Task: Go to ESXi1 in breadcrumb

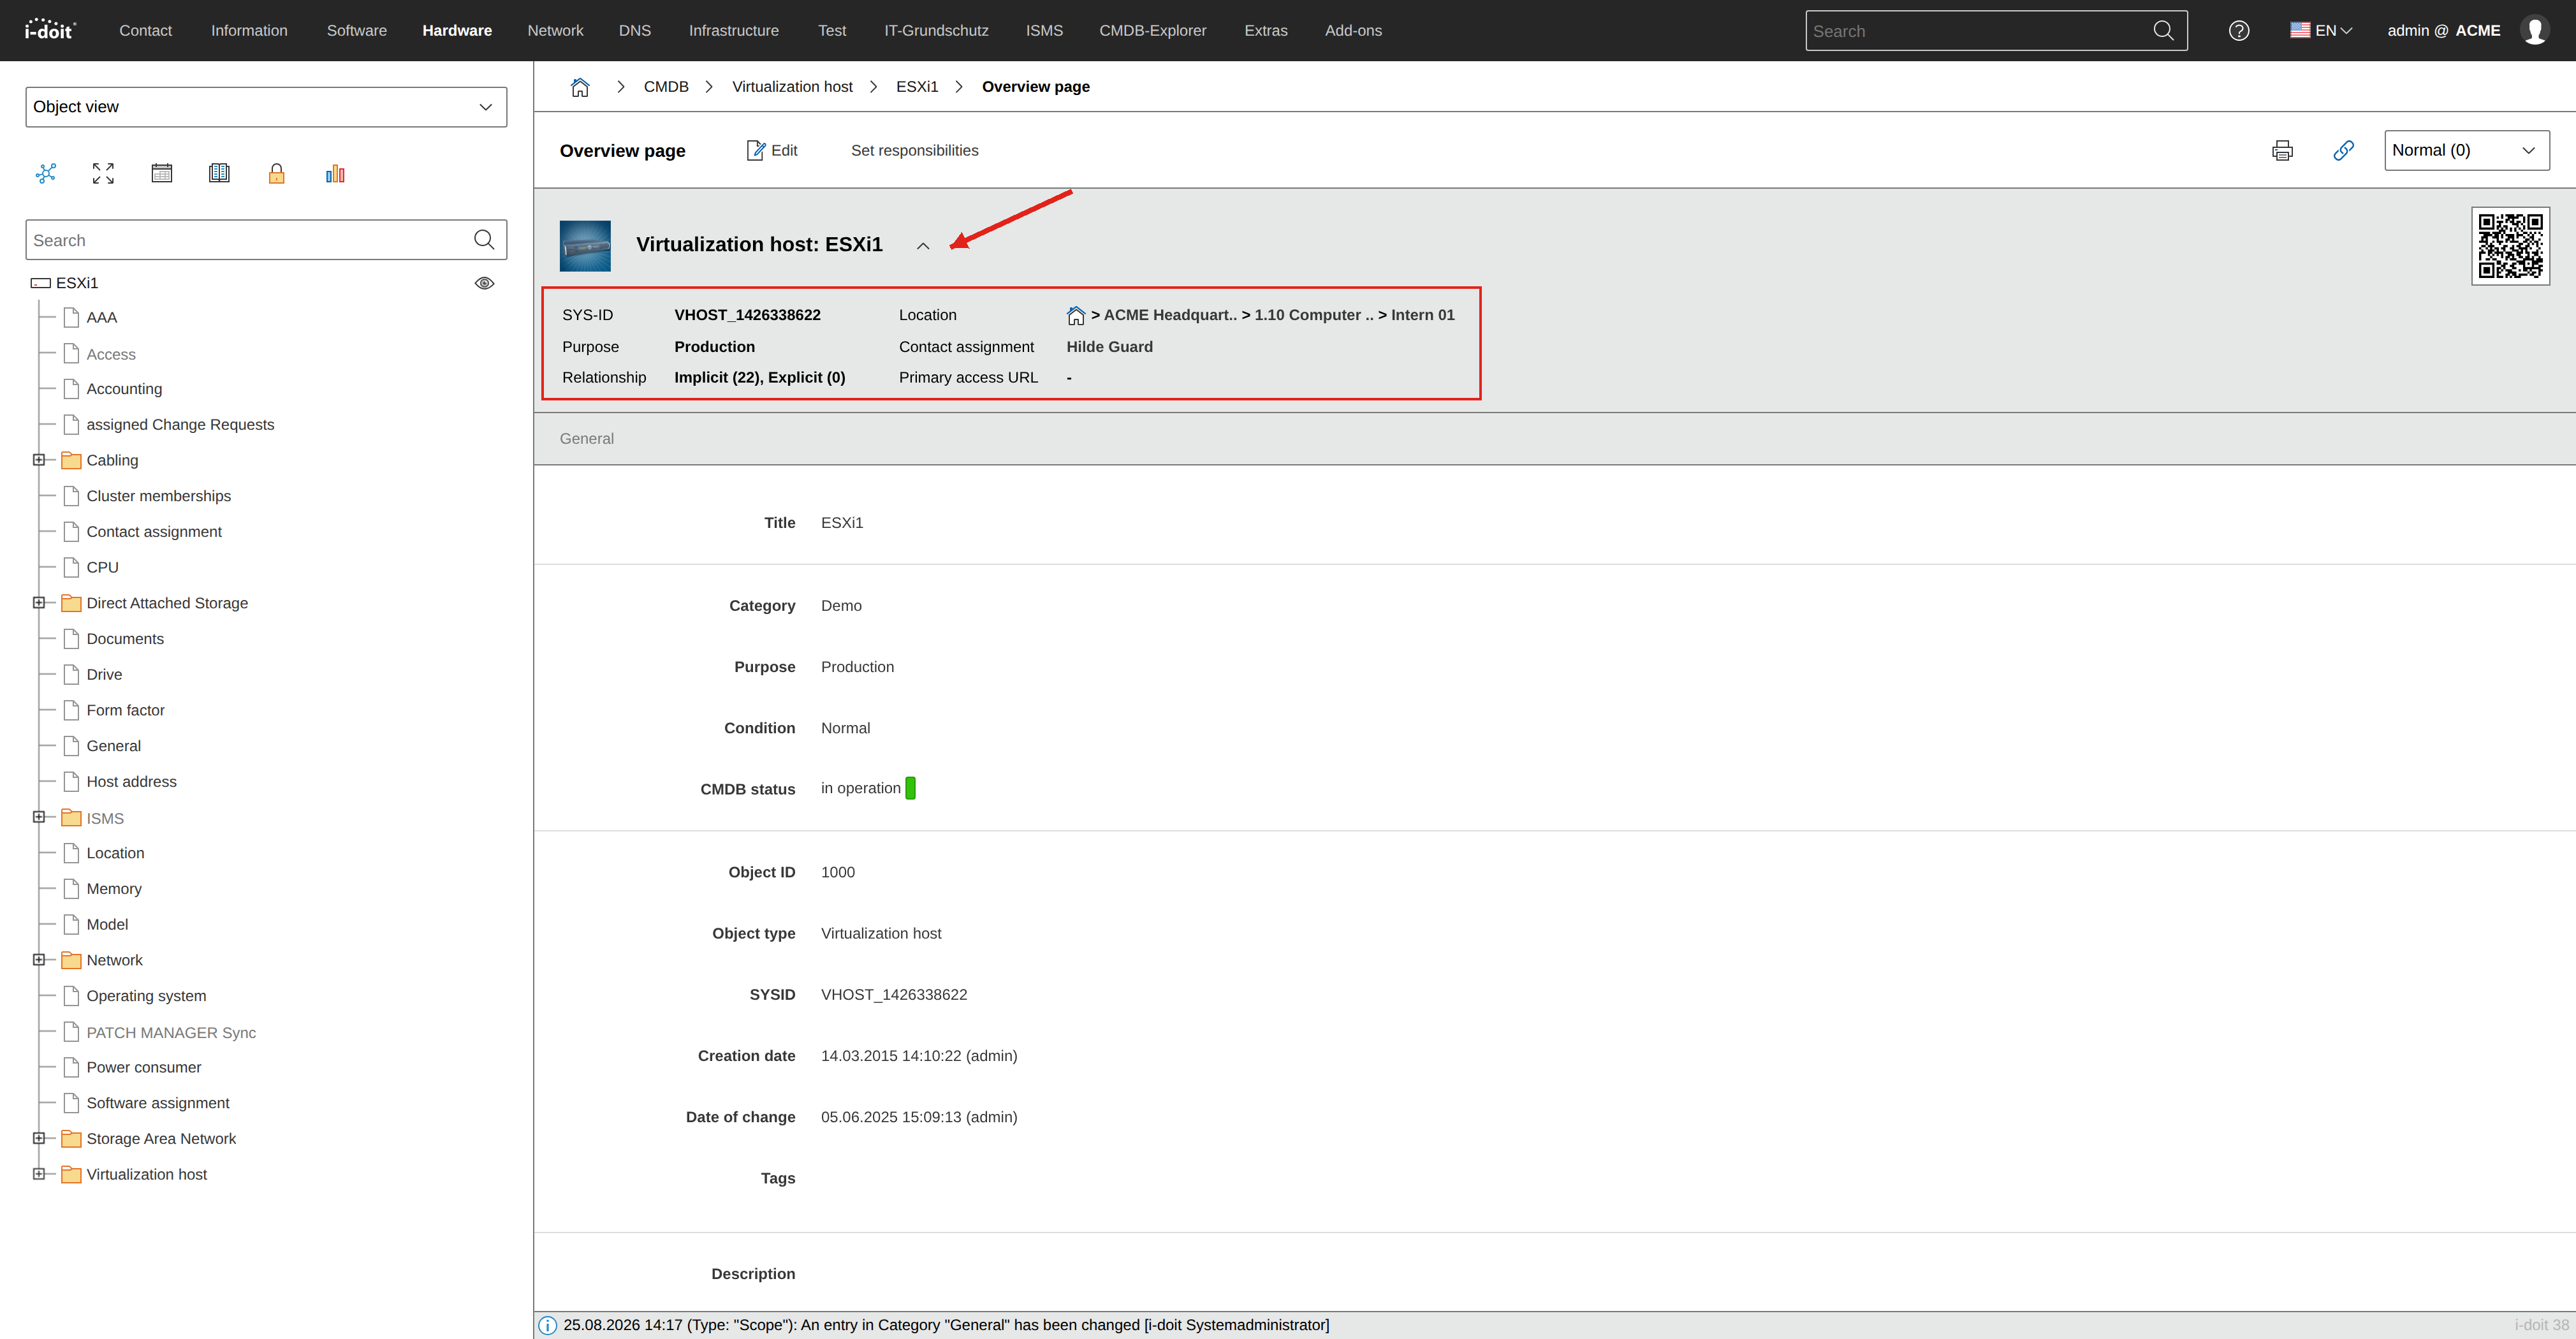Action: point(917,87)
